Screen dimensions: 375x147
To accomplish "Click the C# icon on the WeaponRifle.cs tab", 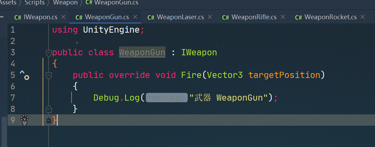I will coord(226,17).
